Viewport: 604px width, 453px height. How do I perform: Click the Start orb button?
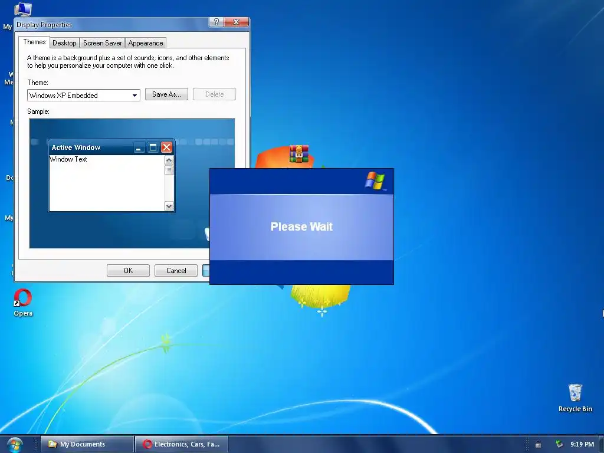pos(15,445)
